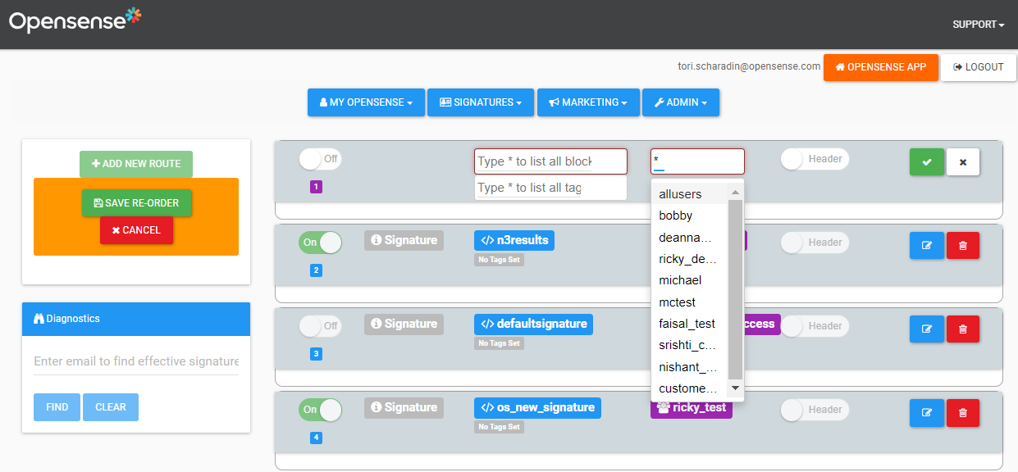Turn off the os_new_signature route switch
The width and height of the screenshot is (1018, 472).
(320, 410)
